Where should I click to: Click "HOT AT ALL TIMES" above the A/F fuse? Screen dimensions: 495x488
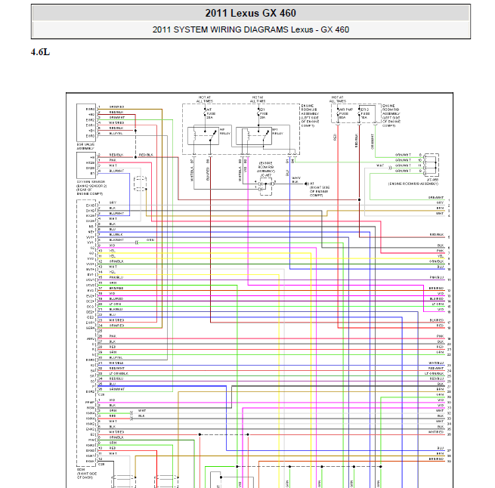click(205, 99)
